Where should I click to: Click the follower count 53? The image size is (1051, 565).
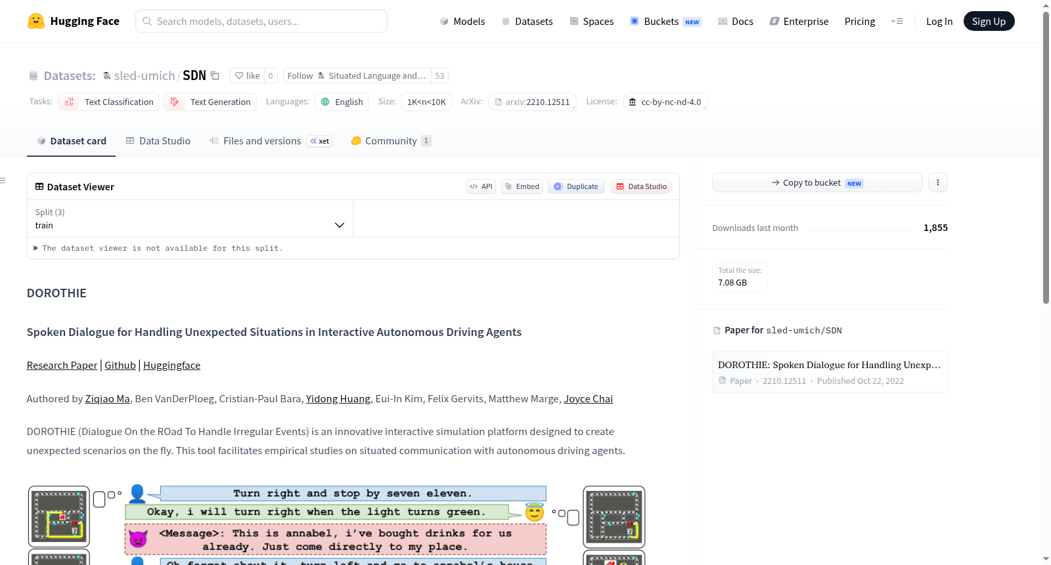pos(439,75)
